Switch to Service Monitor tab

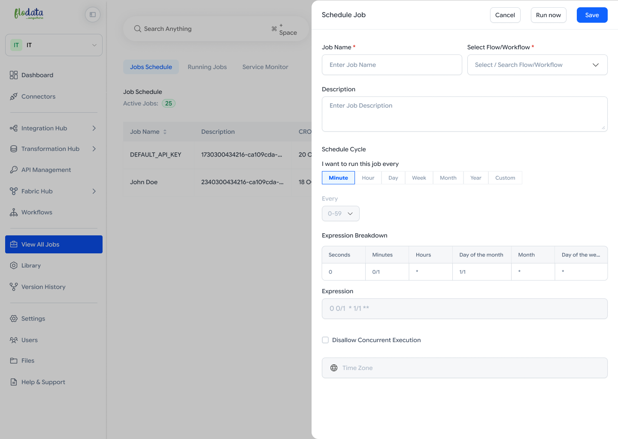point(265,67)
